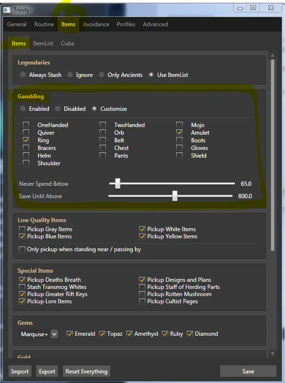
Task: Click the Export button
Action: (47, 371)
